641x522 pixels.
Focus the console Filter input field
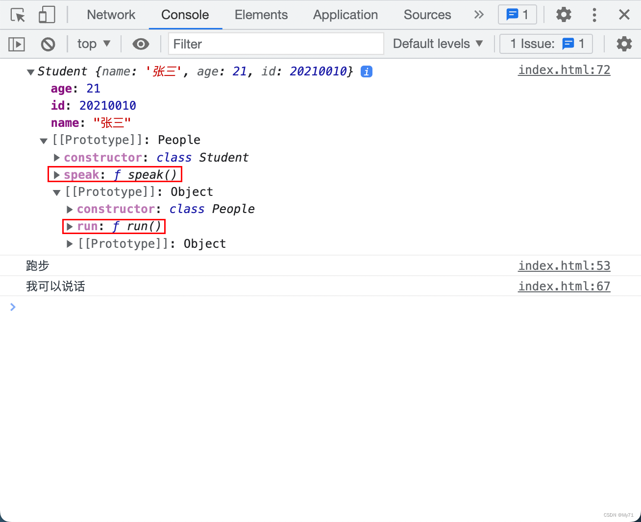pyautogui.click(x=275, y=44)
